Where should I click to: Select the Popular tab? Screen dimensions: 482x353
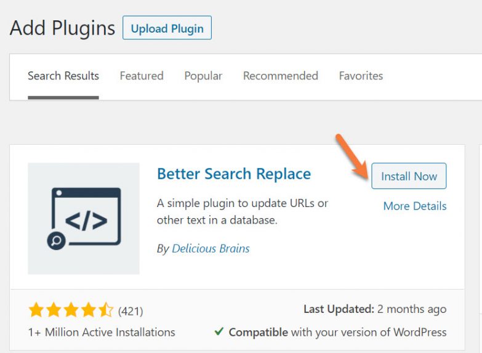click(x=203, y=76)
